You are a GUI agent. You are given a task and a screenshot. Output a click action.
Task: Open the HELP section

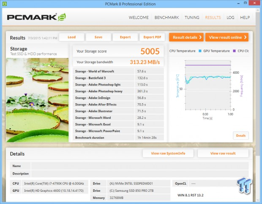pos(245,18)
